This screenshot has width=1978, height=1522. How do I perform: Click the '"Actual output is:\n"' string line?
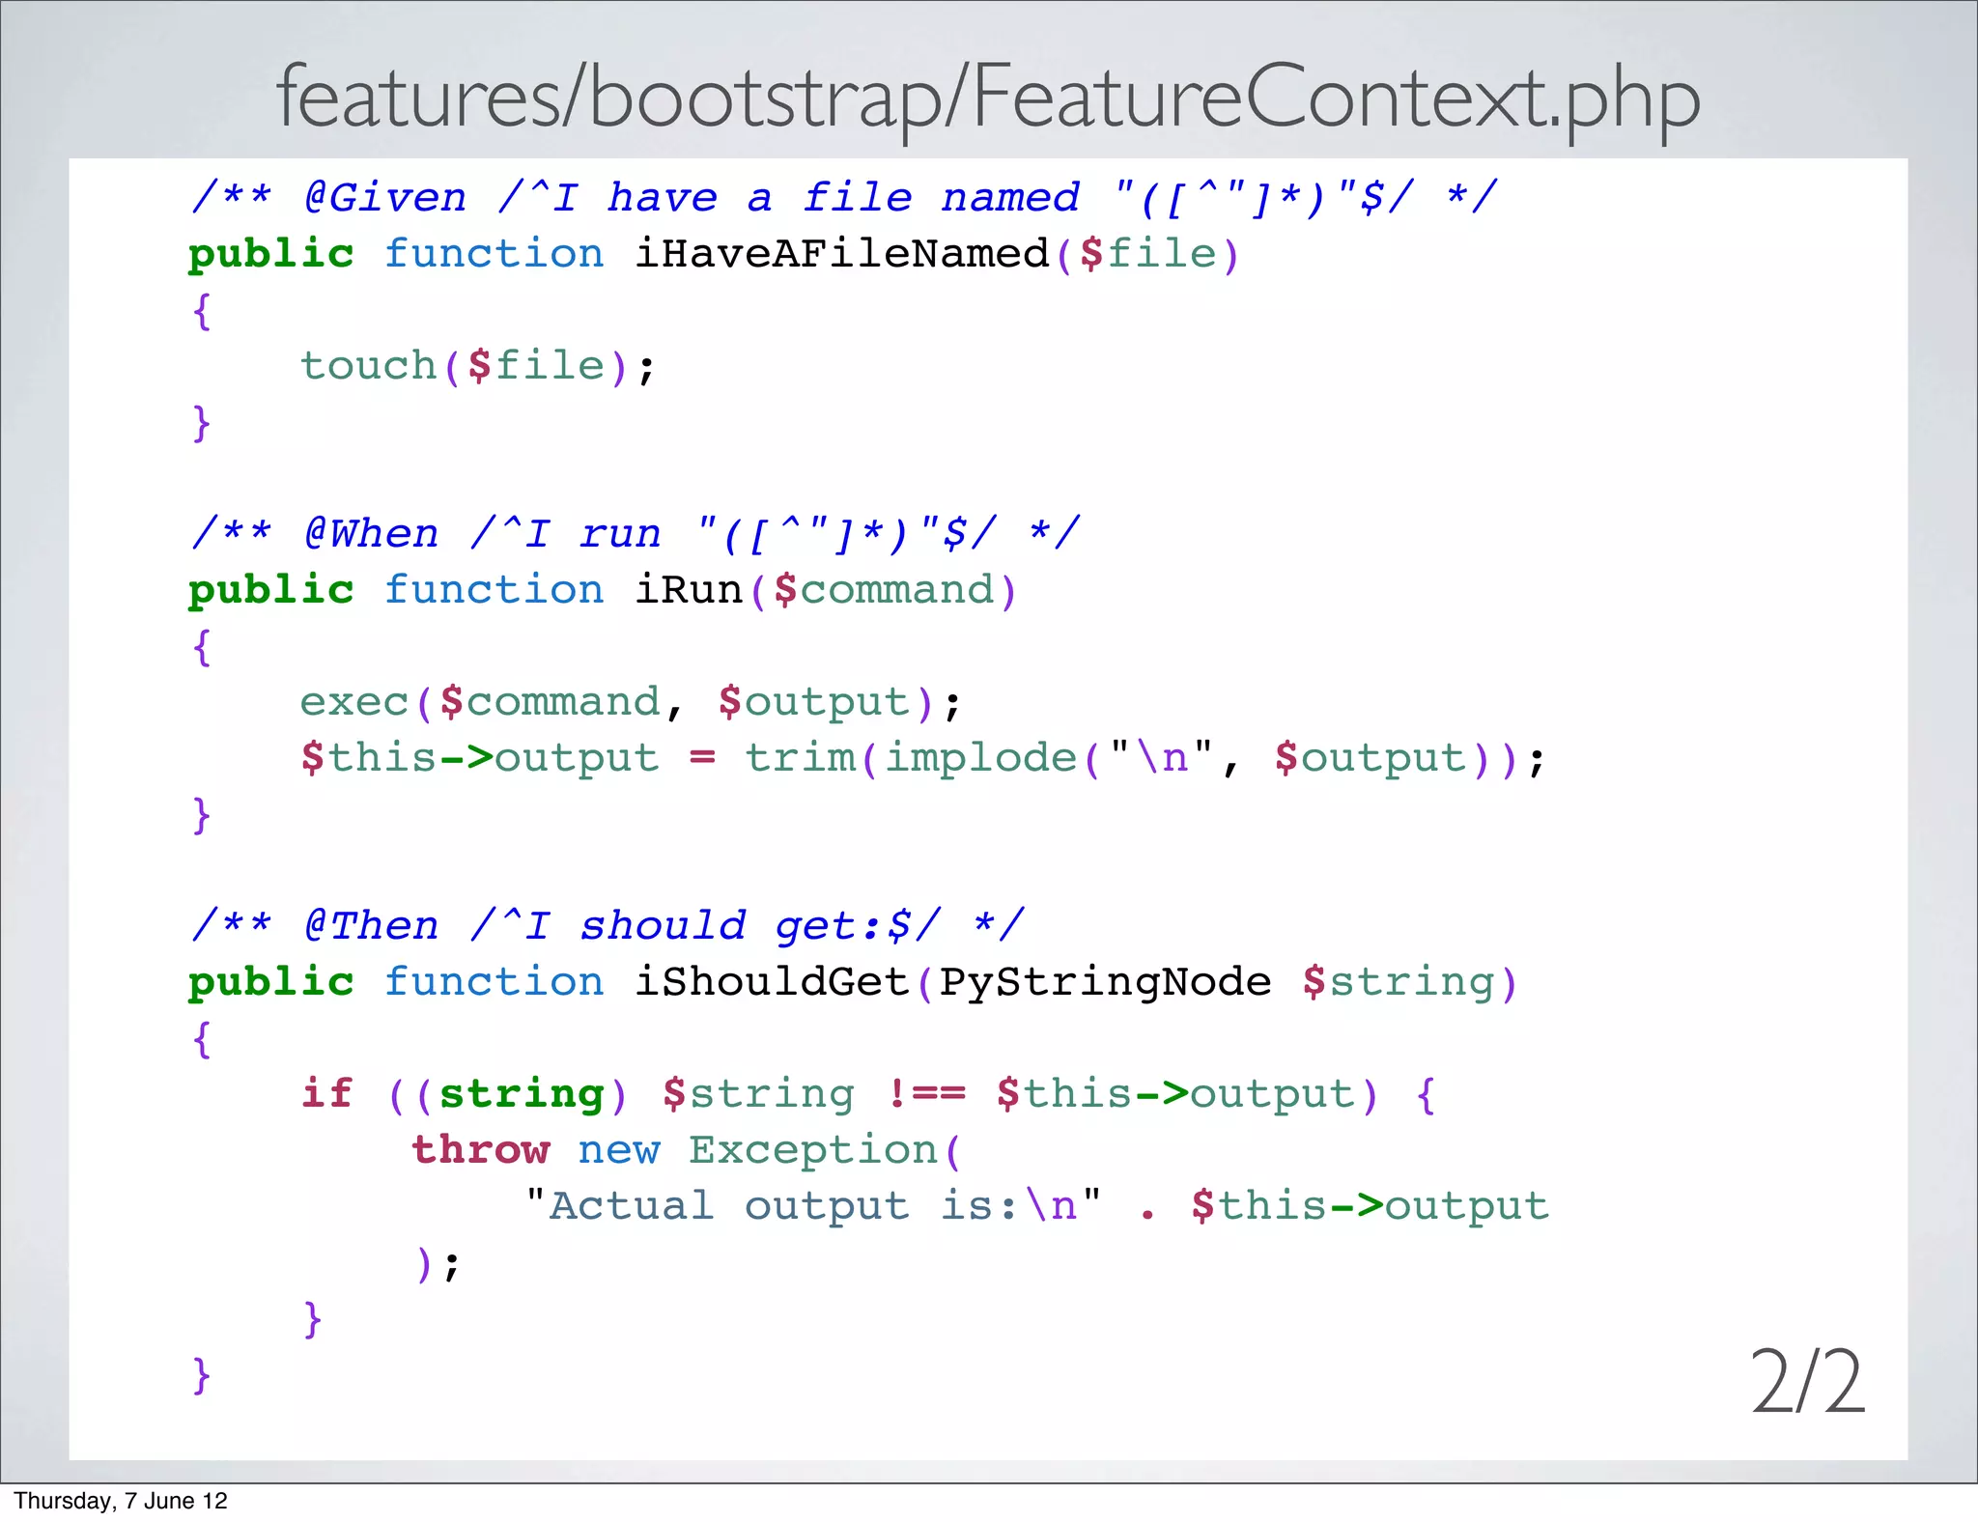click(x=1037, y=1207)
